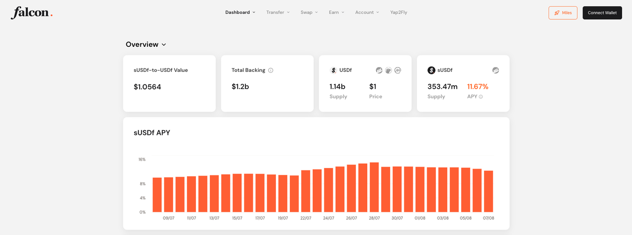Click the $1.0564 sUSDf-to-USDf value

pyautogui.click(x=147, y=87)
